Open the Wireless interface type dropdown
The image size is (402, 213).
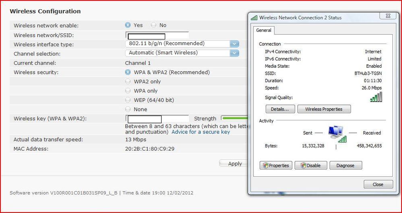(x=182, y=44)
